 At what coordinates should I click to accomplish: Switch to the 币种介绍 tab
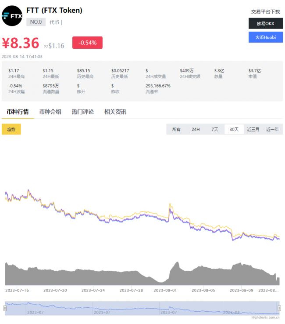(x=50, y=112)
